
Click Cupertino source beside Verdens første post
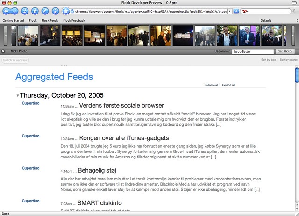pyautogui.click(x=30, y=103)
